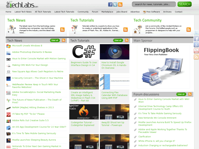Open the Jobs Board menu item
The image size is (199, 149).
point(122,12)
